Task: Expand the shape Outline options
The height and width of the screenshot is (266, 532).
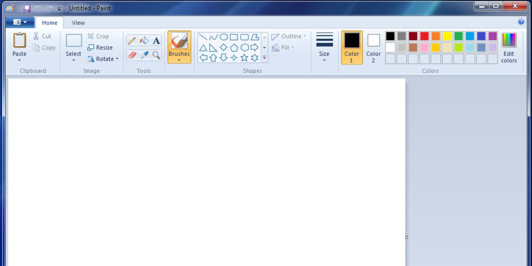Action: (x=304, y=36)
